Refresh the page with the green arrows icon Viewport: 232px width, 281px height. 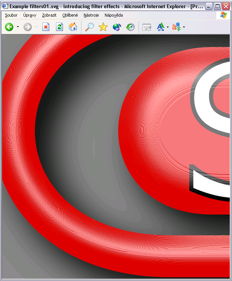pyautogui.click(x=59, y=27)
